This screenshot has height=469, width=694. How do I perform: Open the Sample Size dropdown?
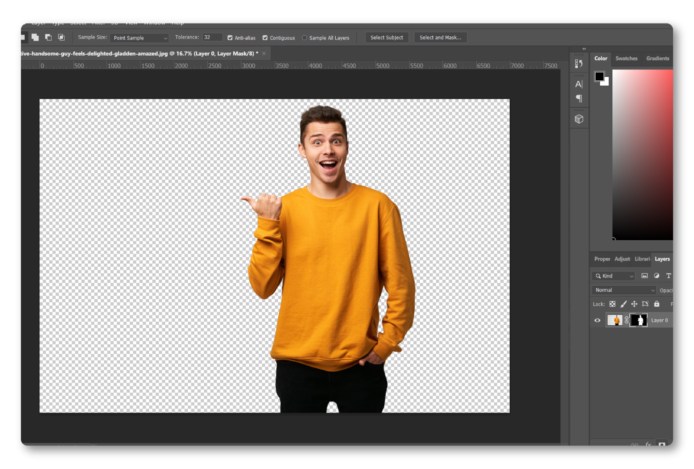click(139, 38)
